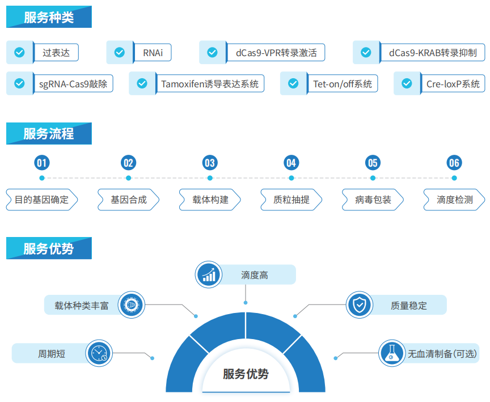Open the flask icon for 无血清制备
The image size is (490, 402).
[x=391, y=352]
